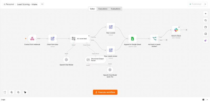Viewport: 210px width, 102px height.
Task: Expand the Published dropdown arrow
Action: (205, 4)
